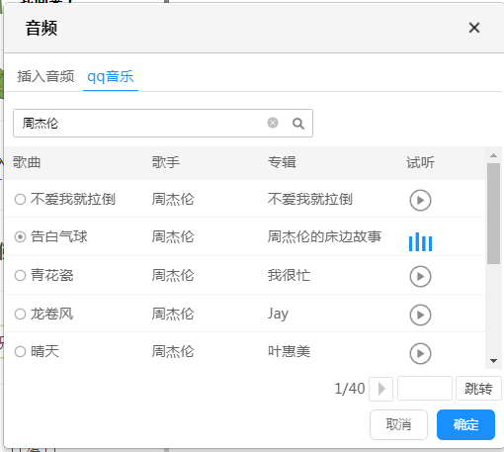Focus the page number input box
The image size is (504, 452).
[x=425, y=389]
